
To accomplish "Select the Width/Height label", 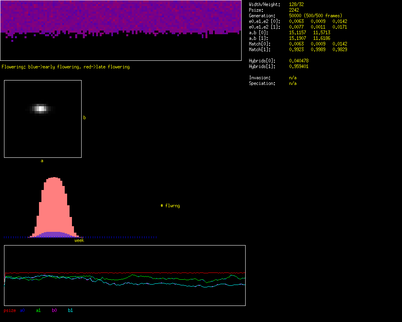I will pyautogui.click(x=264, y=4).
